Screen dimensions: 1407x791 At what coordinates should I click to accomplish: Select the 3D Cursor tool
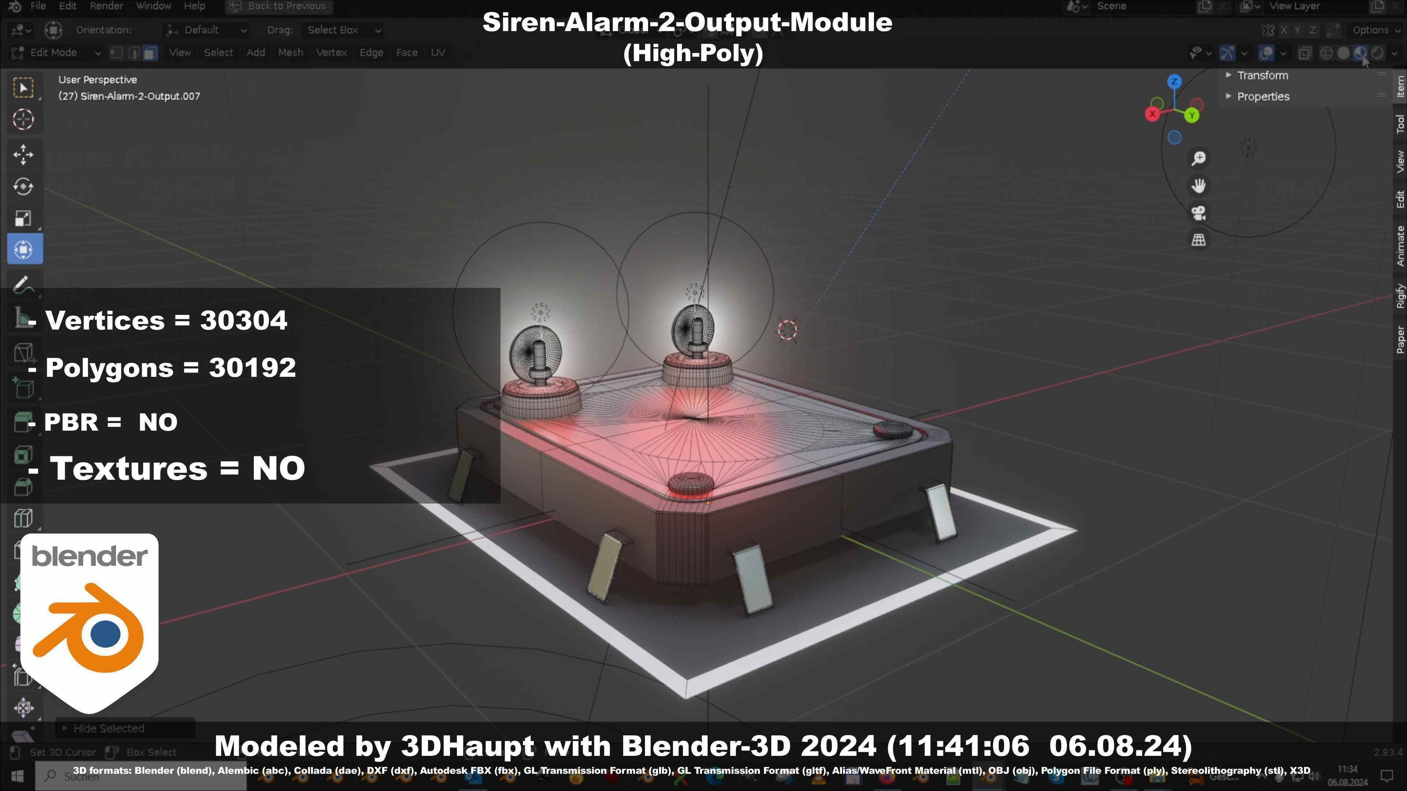click(23, 119)
